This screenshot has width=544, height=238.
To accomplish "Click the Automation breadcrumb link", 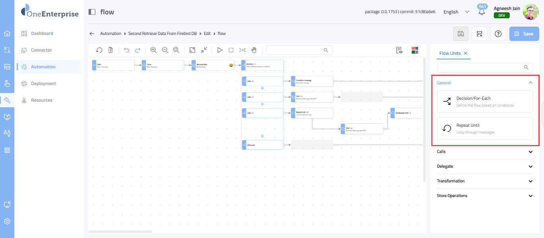I will coord(111,34).
